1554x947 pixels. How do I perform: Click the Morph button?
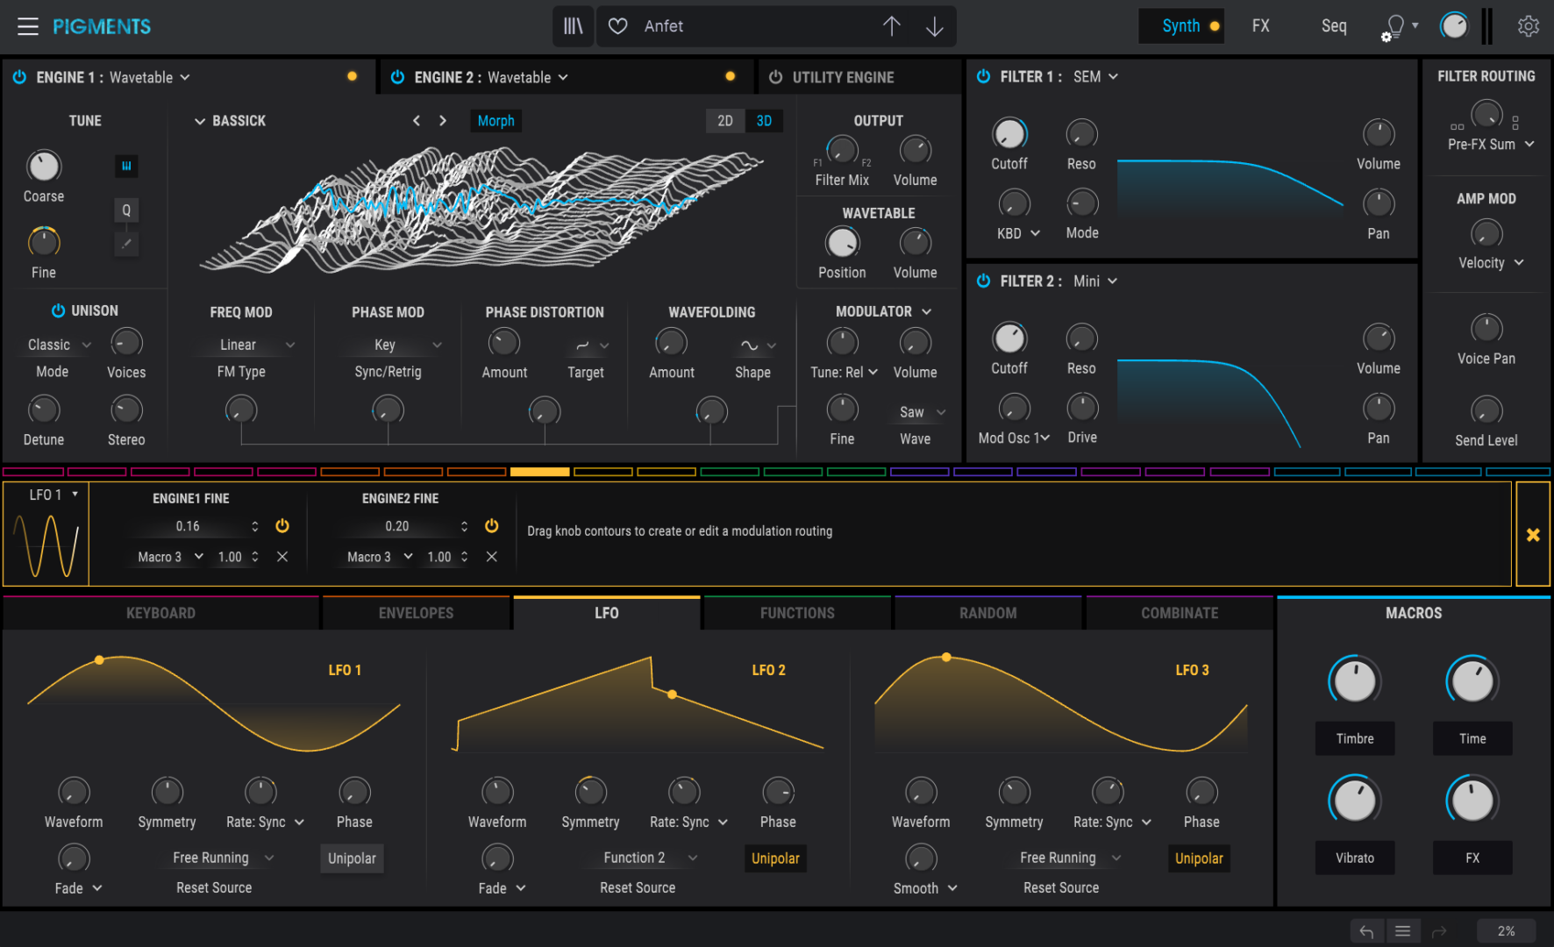(x=495, y=121)
